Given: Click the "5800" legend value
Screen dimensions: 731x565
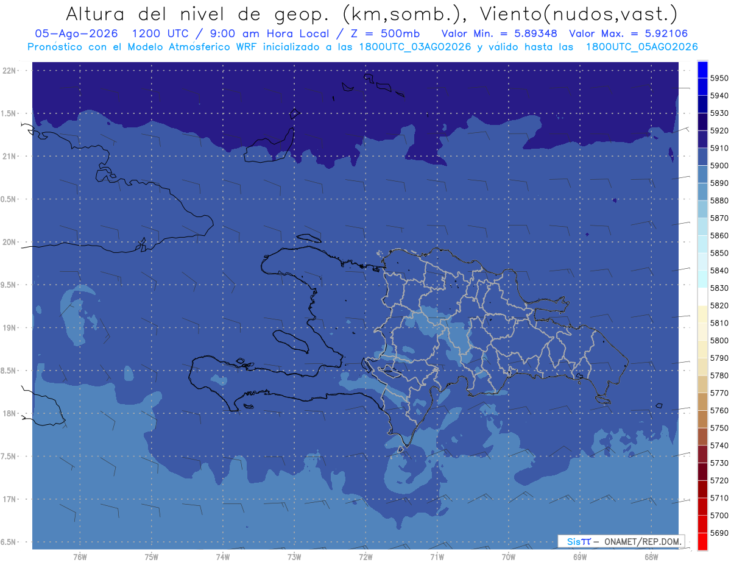Looking at the screenshot, I should pos(719,340).
